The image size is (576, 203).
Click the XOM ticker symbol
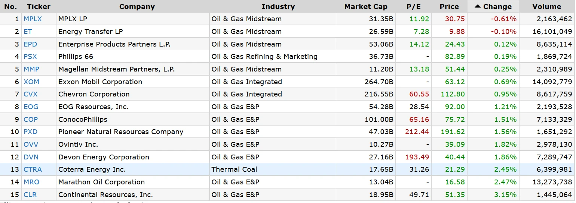click(x=31, y=82)
